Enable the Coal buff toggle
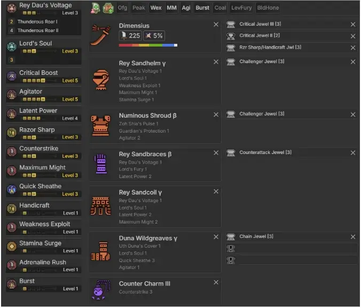This screenshot has height=308, width=361. (220, 8)
